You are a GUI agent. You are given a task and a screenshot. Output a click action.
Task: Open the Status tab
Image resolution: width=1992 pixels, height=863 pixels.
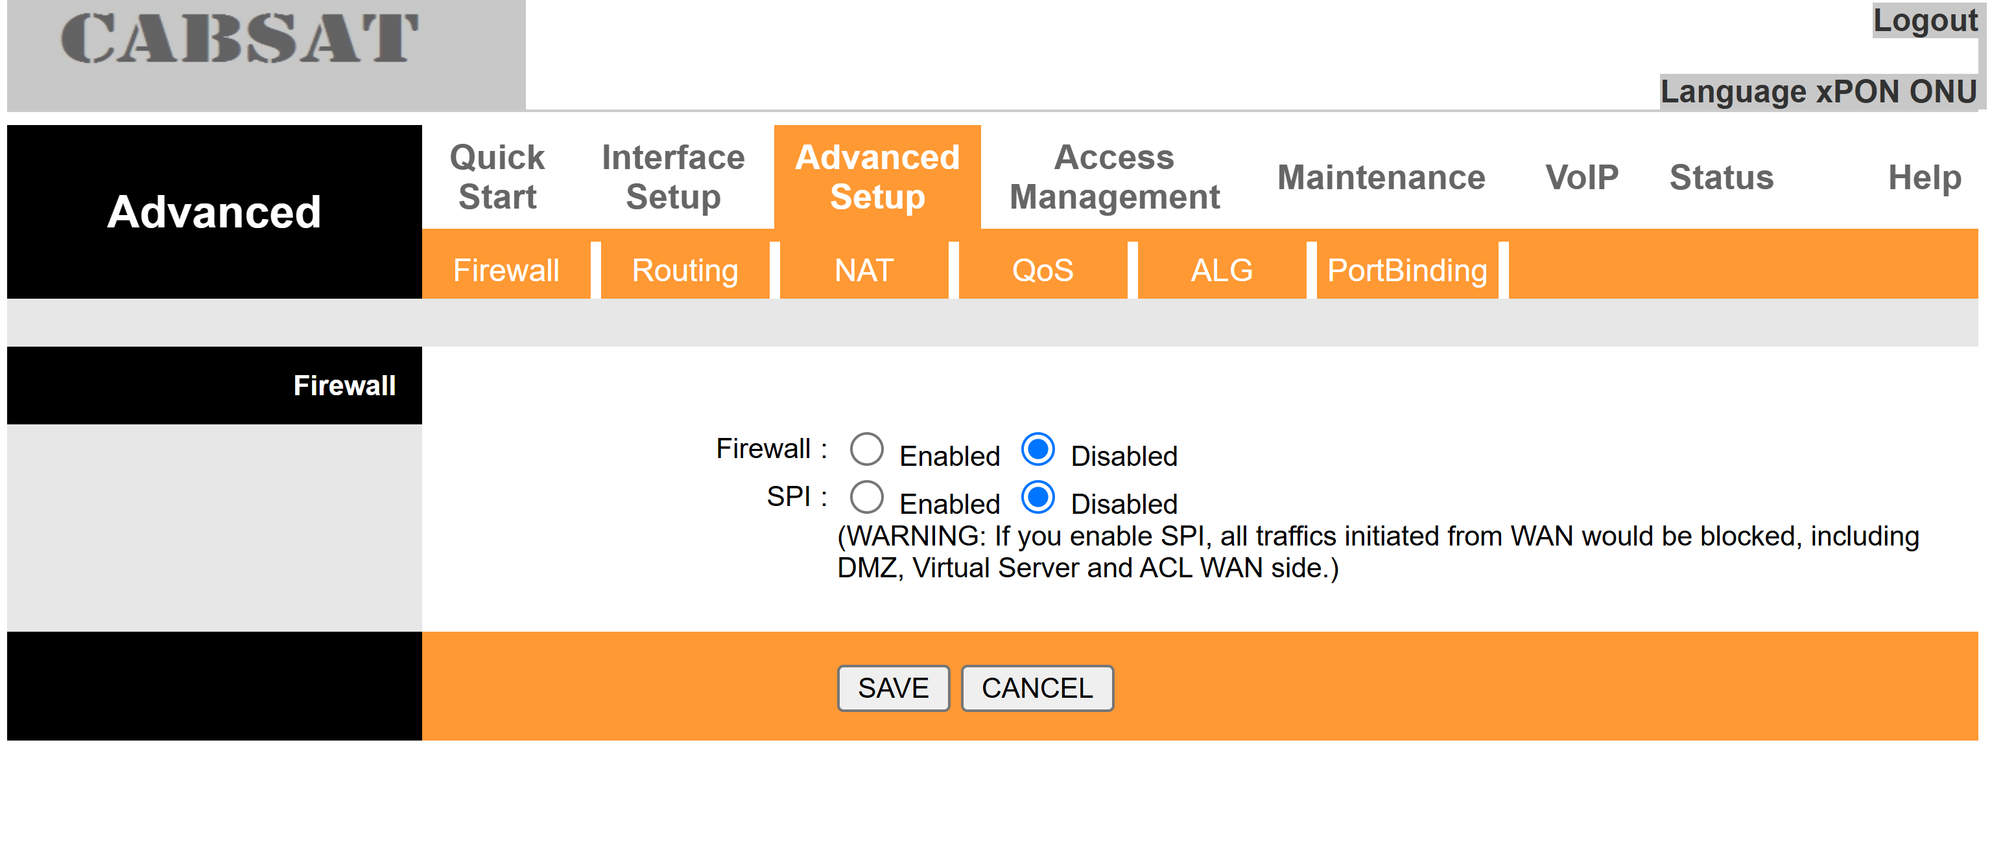pos(1722,177)
